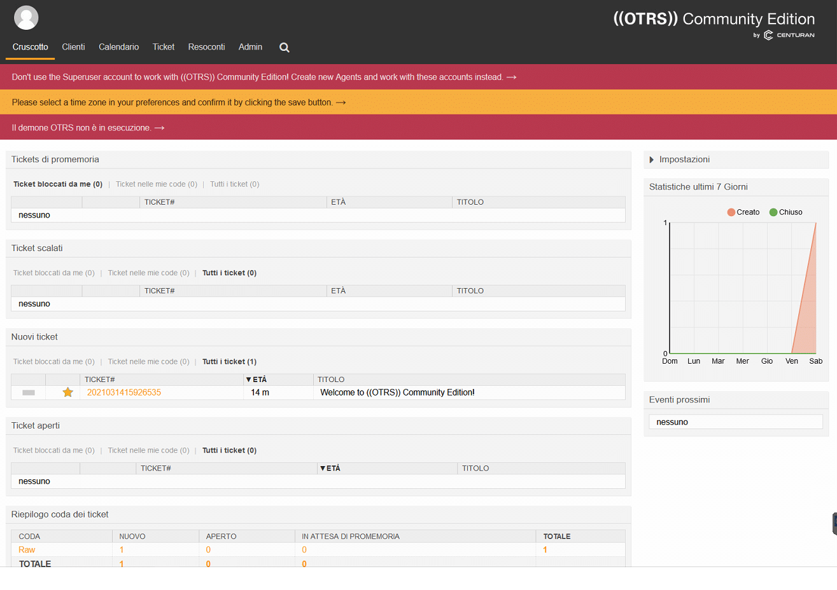
Task: Click the gray priority flag of ticket 2021031415926535
Action: tap(29, 393)
